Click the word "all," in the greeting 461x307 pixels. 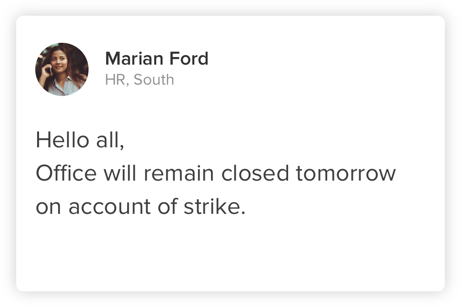pyautogui.click(x=109, y=141)
